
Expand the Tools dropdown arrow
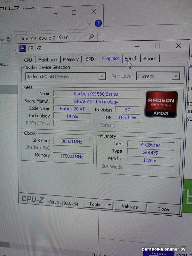click(109, 205)
